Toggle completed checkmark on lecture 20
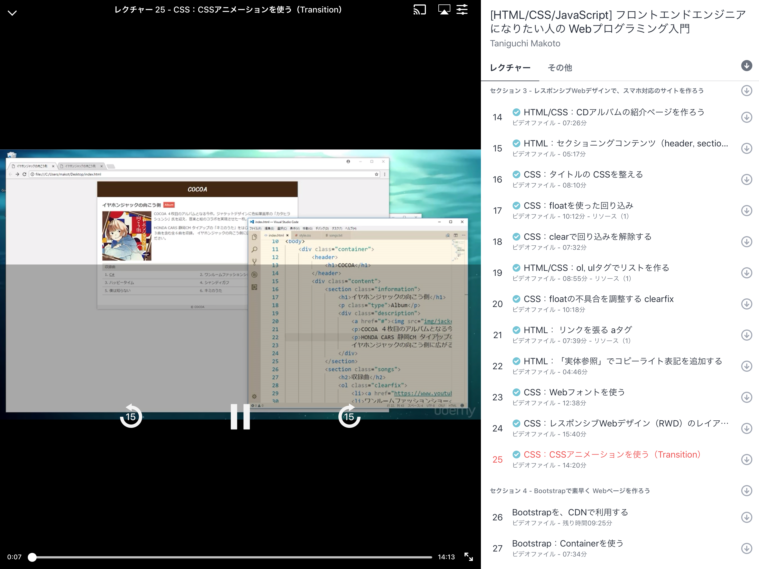Viewport: 759px width, 569px height. [516, 299]
